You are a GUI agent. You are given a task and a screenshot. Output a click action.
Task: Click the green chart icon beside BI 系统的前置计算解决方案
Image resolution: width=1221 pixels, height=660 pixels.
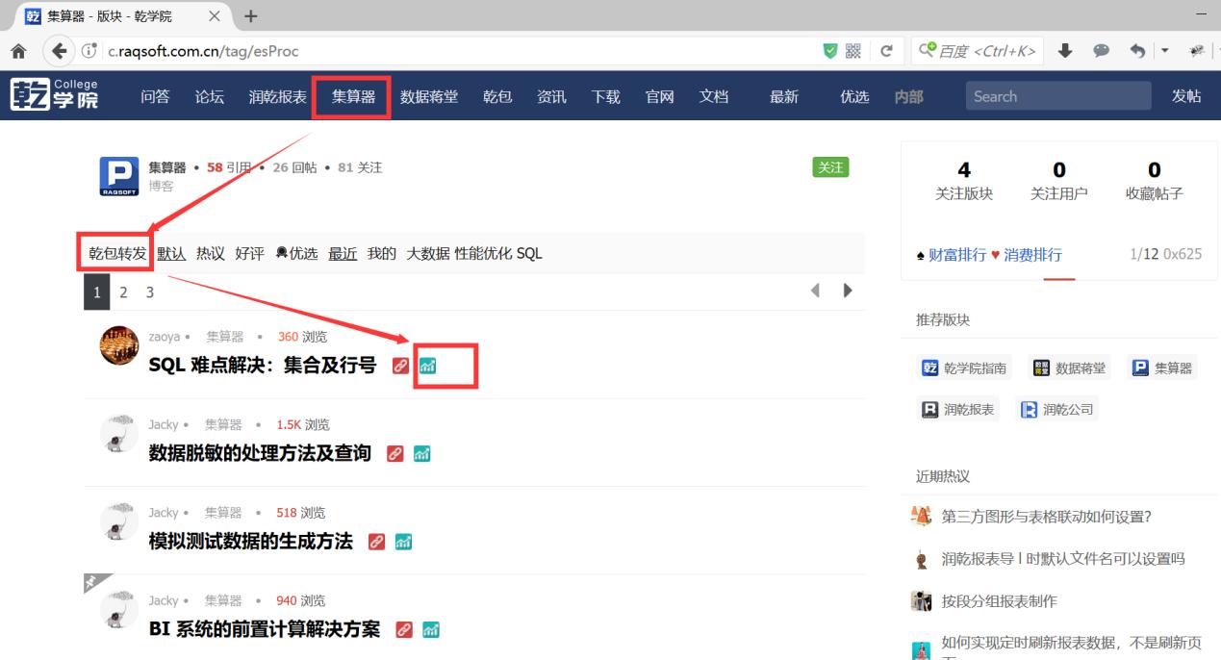tap(431, 630)
